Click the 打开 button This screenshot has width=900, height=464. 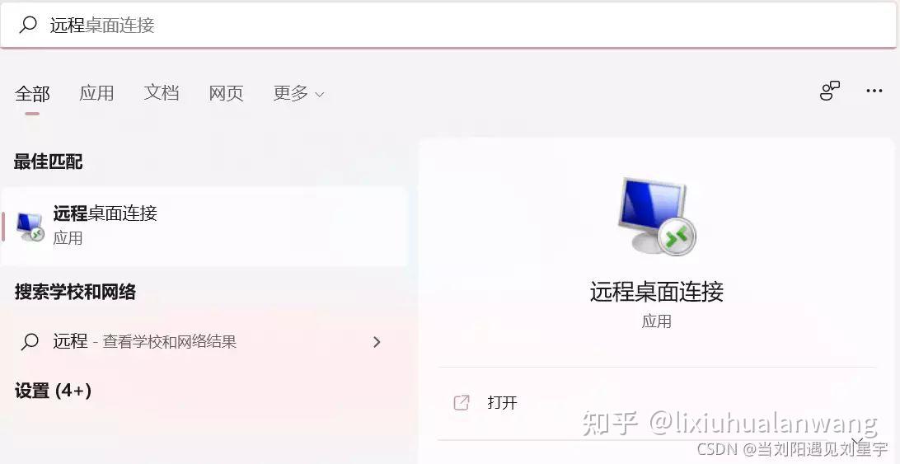point(657,402)
